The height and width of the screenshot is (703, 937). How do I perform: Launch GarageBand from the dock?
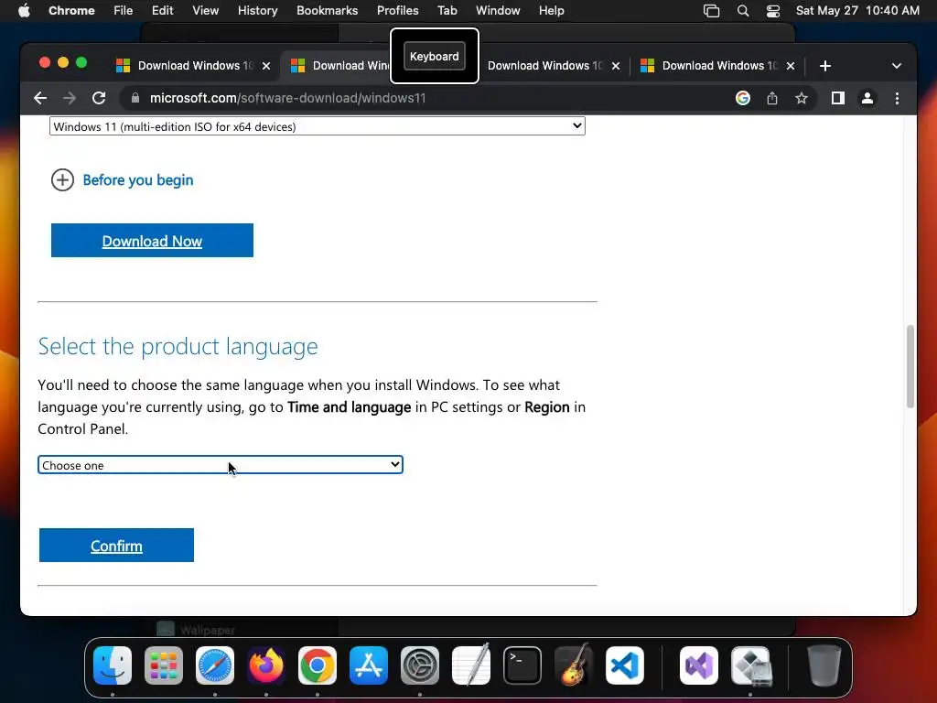pos(574,665)
